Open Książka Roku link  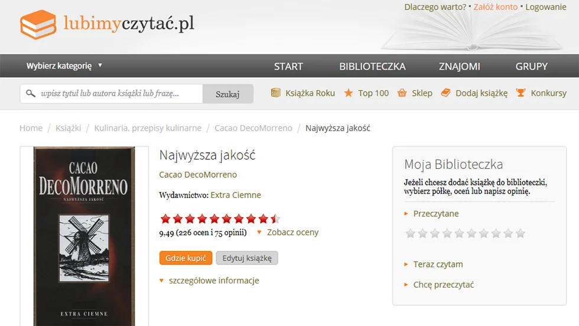tap(310, 93)
